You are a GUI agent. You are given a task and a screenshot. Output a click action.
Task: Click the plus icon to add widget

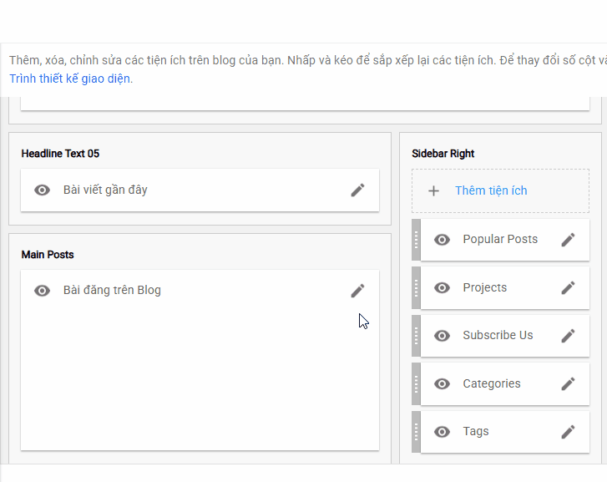(433, 190)
